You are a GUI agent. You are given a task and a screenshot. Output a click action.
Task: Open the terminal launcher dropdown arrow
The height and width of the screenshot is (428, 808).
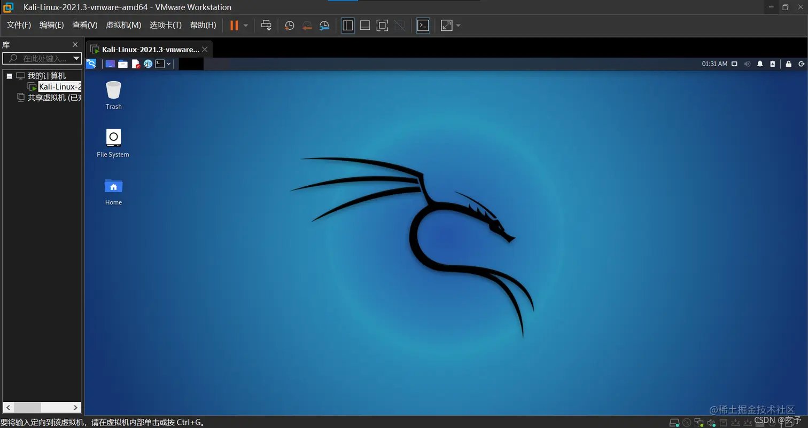click(169, 64)
